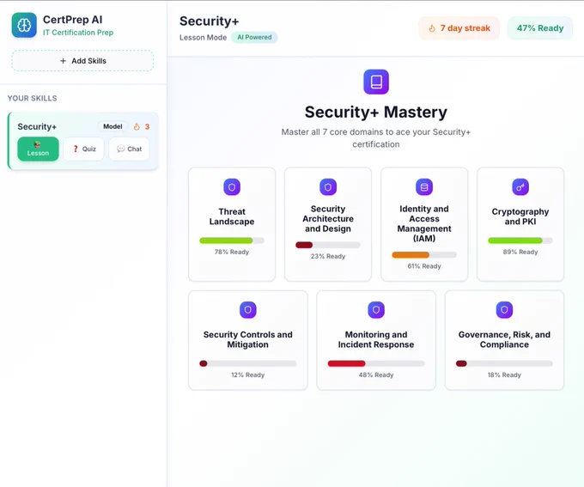
Task: Click the shield icon on Threat Landscape card
Action: click(232, 187)
